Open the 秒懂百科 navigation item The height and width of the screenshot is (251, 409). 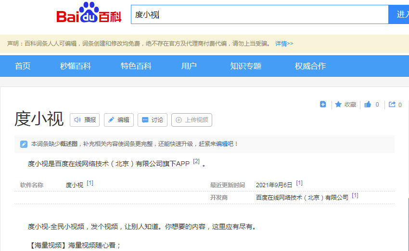tap(76, 66)
